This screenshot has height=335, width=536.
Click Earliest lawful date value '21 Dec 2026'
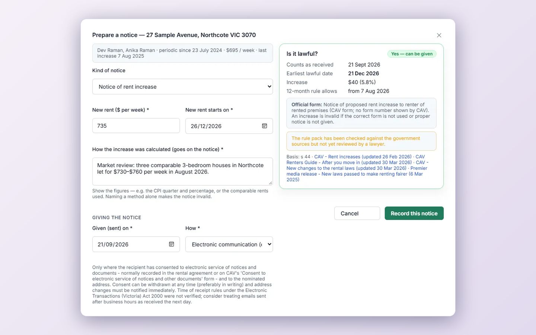pyautogui.click(x=363, y=73)
